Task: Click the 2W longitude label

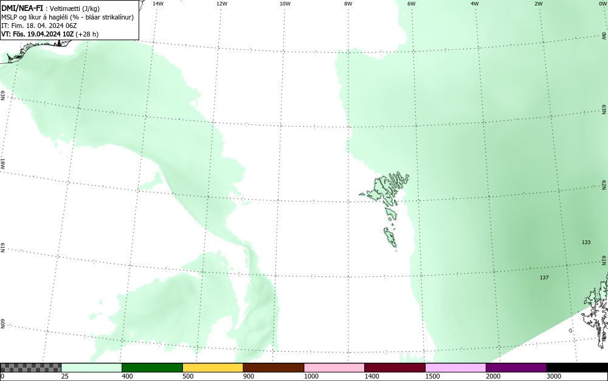Action: pyautogui.click(x=538, y=4)
